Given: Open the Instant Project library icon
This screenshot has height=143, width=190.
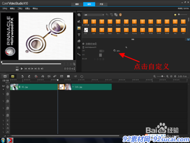Looking at the screenshot, I should coord(79,21).
